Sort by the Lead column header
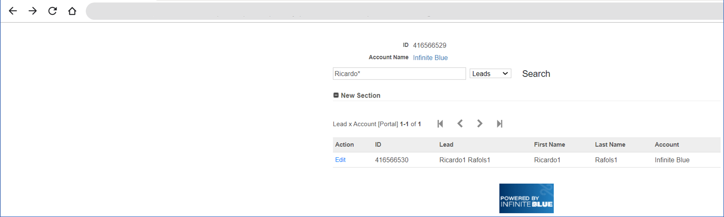The width and height of the screenshot is (724, 217). pyautogui.click(x=446, y=144)
